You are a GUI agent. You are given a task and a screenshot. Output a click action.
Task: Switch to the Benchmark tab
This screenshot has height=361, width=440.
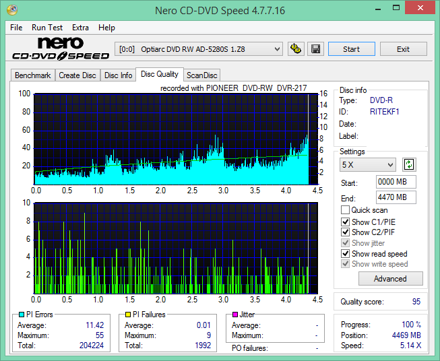coord(33,75)
